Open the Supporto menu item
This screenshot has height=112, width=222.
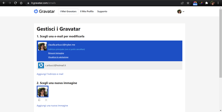(x=102, y=11)
